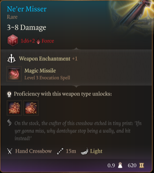
Task: Click the red d6 damage die icon
Action: tap(13, 40)
